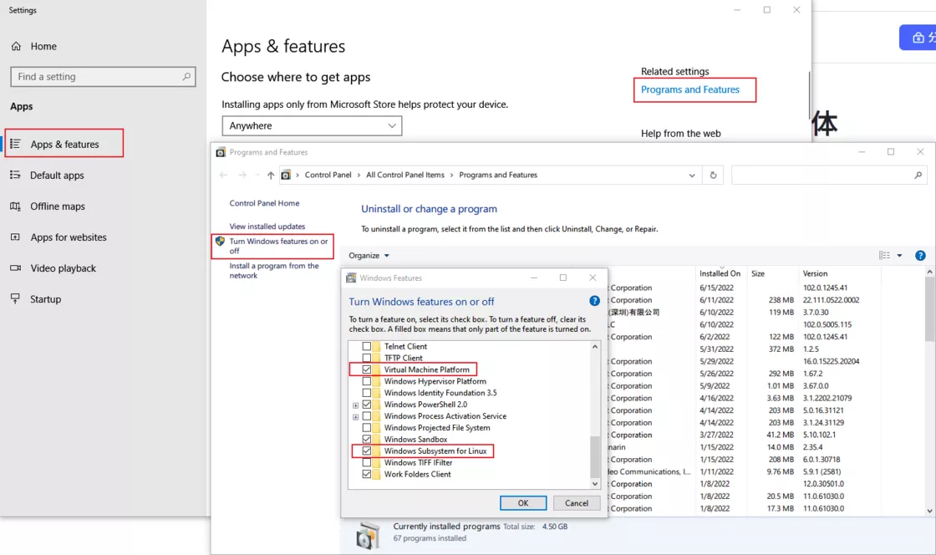Focus the Find a setting search box
This screenshot has height=555, width=936.
(x=103, y=76)
